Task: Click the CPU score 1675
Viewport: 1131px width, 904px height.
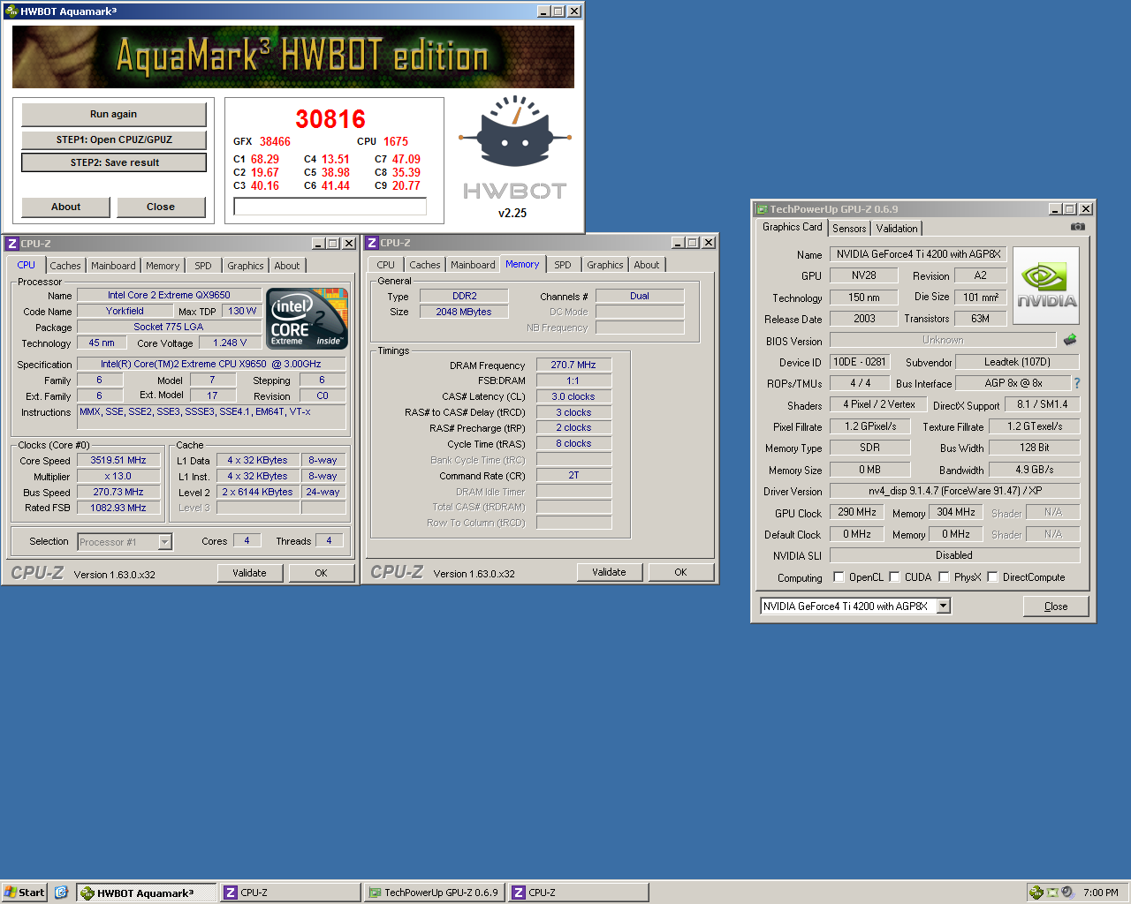Action: [396, 141]
